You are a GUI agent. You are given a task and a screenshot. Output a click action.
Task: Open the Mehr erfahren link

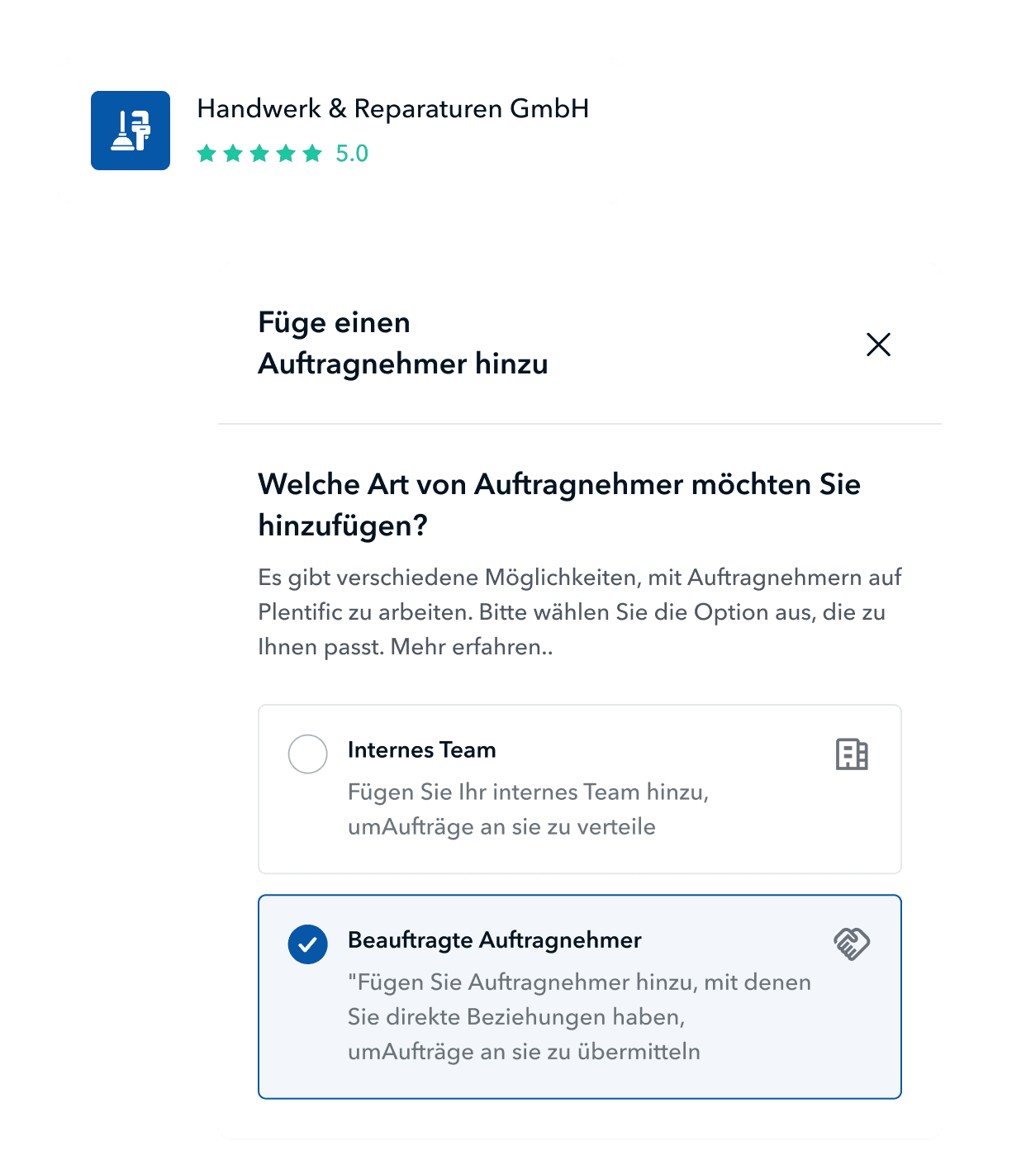click(468, 647)
